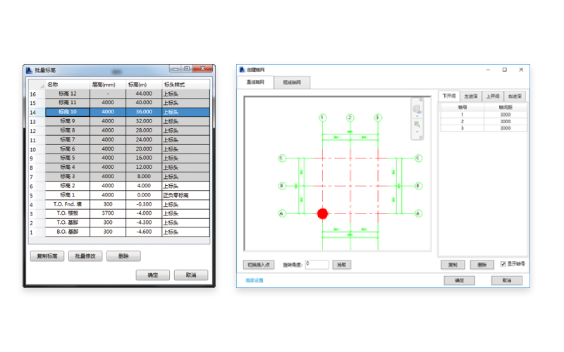Screen dimensions: 564x352
Task: Click the axis number 3 cell in the grid table
Action: tap(462, 128)
